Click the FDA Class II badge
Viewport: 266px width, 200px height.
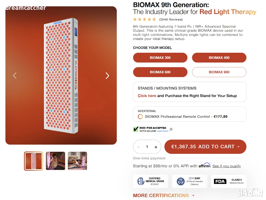[x=229, y=181]
